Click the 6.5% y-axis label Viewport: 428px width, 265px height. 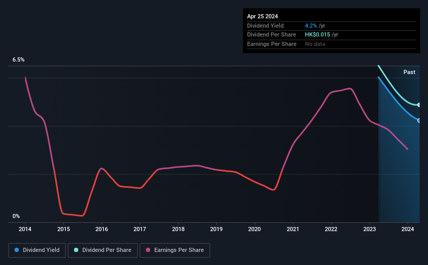click(x=19, y=59)
